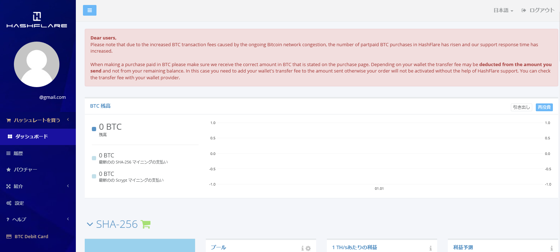Click the logout arrow icon
The width and height of the screenshot is (560, 252).
pos(524,10)
